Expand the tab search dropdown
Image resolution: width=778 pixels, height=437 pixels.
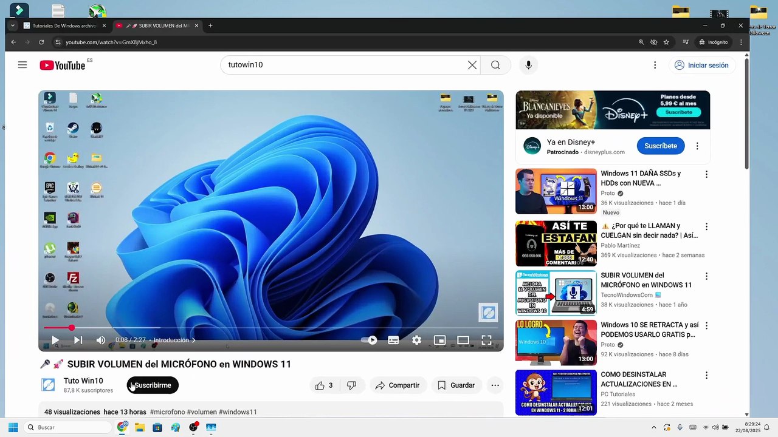(x=12, y=25)
